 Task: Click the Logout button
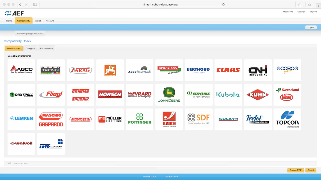pos(311,27)
